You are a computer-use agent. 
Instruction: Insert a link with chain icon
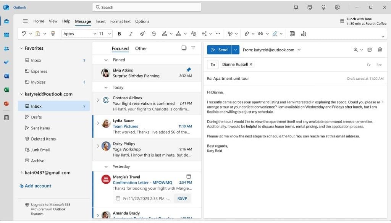click(x=260, y=34)
